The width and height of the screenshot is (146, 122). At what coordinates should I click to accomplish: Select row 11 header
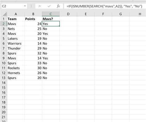pyautogui.click(x=3, y=68)
